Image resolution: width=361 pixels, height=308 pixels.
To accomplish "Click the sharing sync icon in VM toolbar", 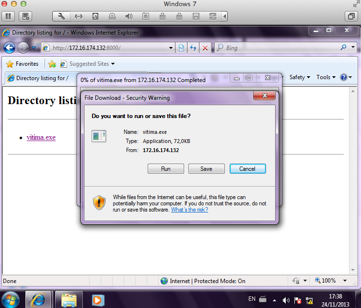I will tap(213, 16).
